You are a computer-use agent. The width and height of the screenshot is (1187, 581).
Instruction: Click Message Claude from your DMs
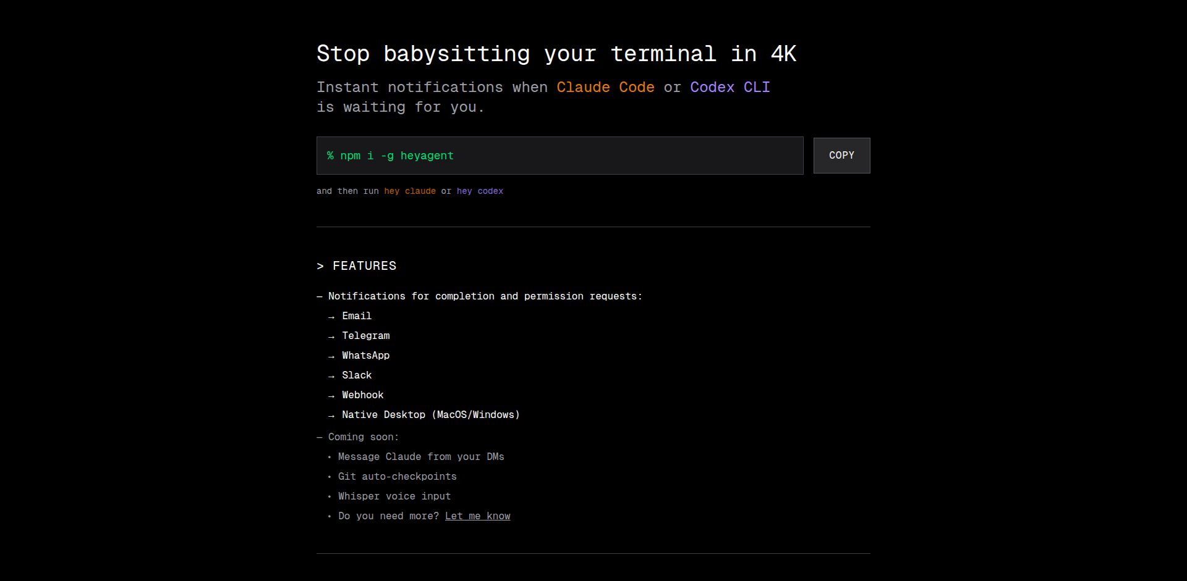tap(421, 457)
